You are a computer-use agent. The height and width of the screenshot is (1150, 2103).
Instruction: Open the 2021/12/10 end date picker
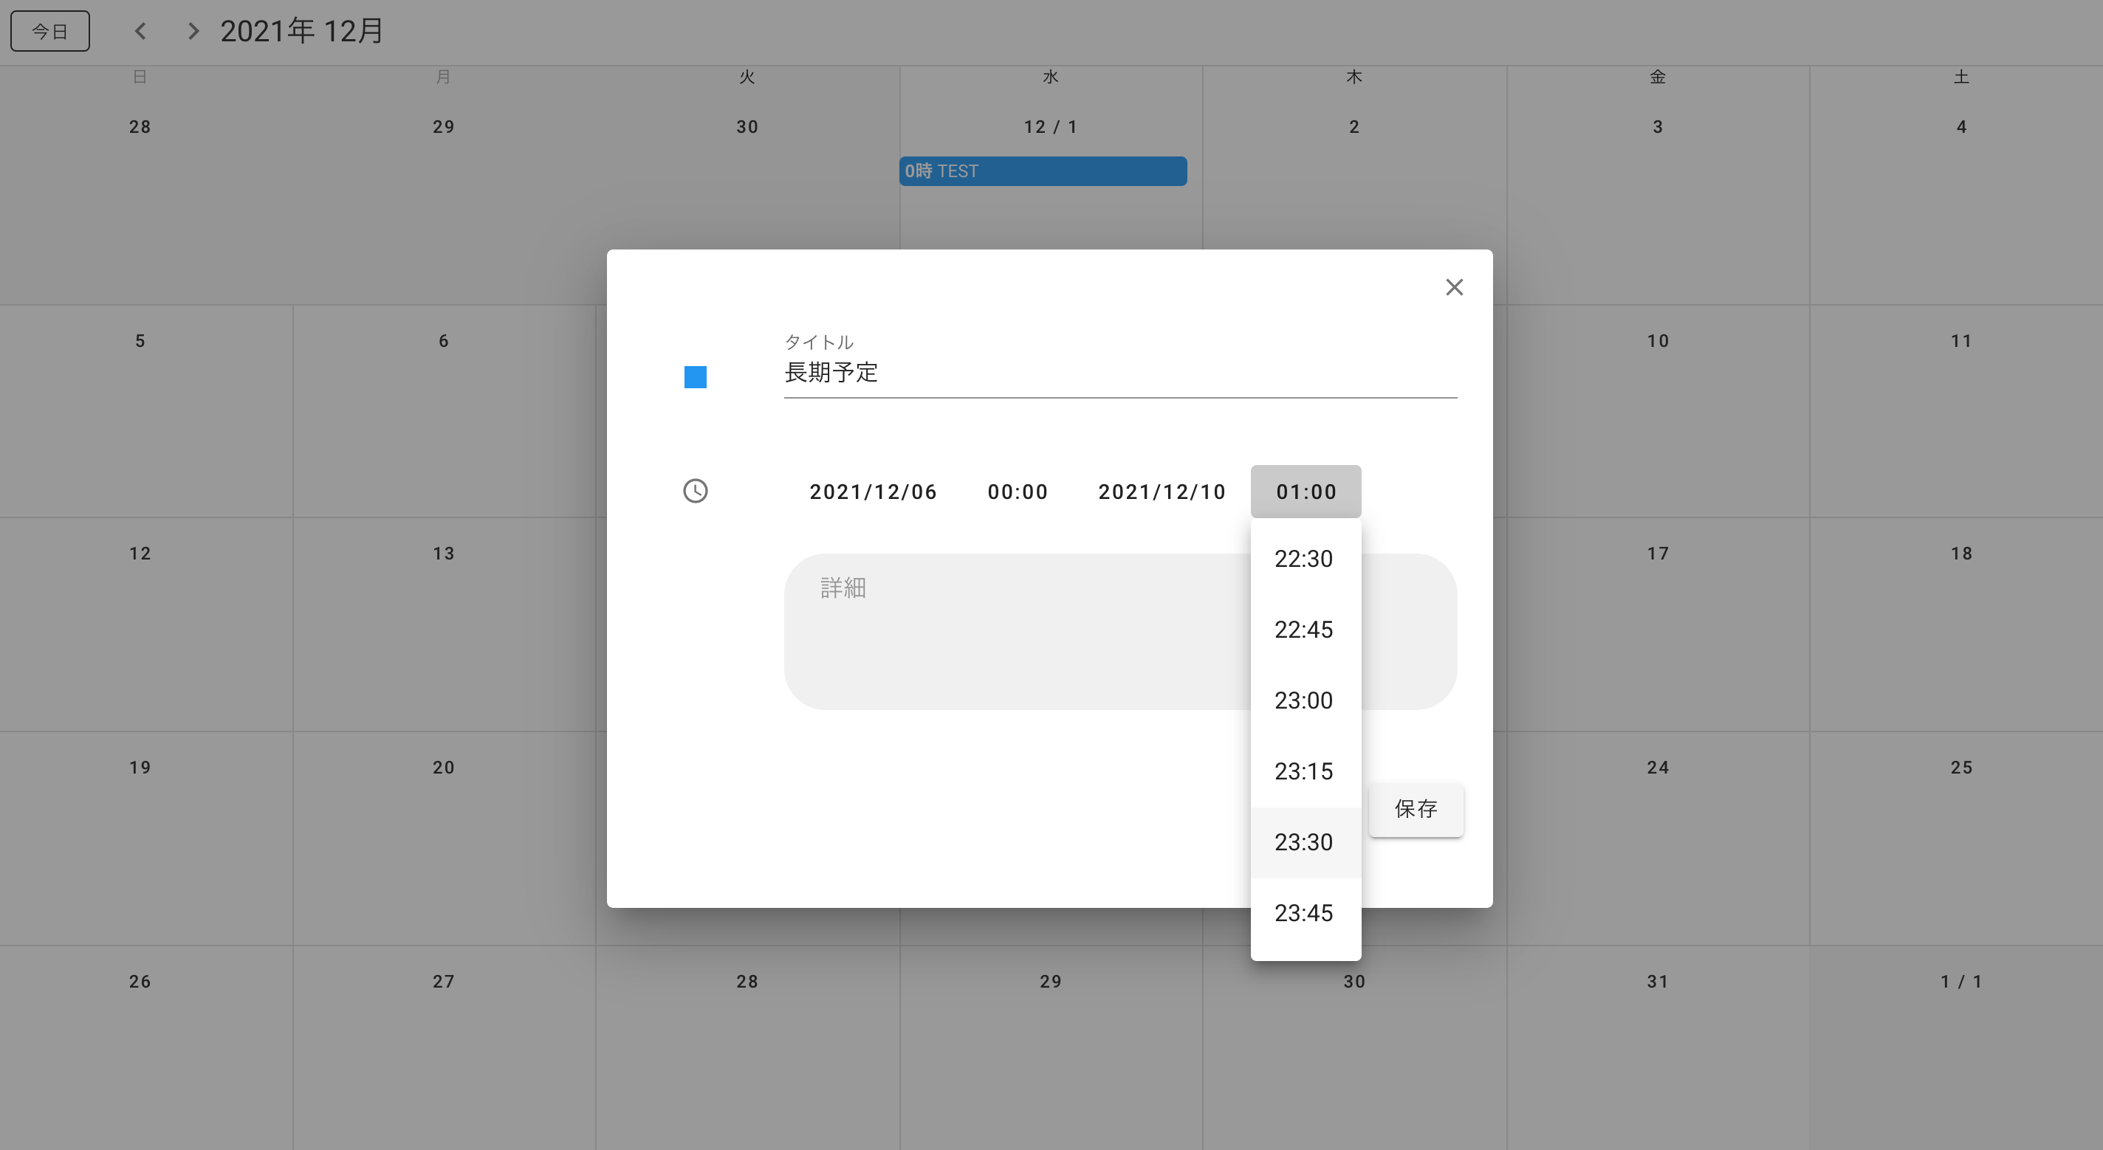point(1161,491)
